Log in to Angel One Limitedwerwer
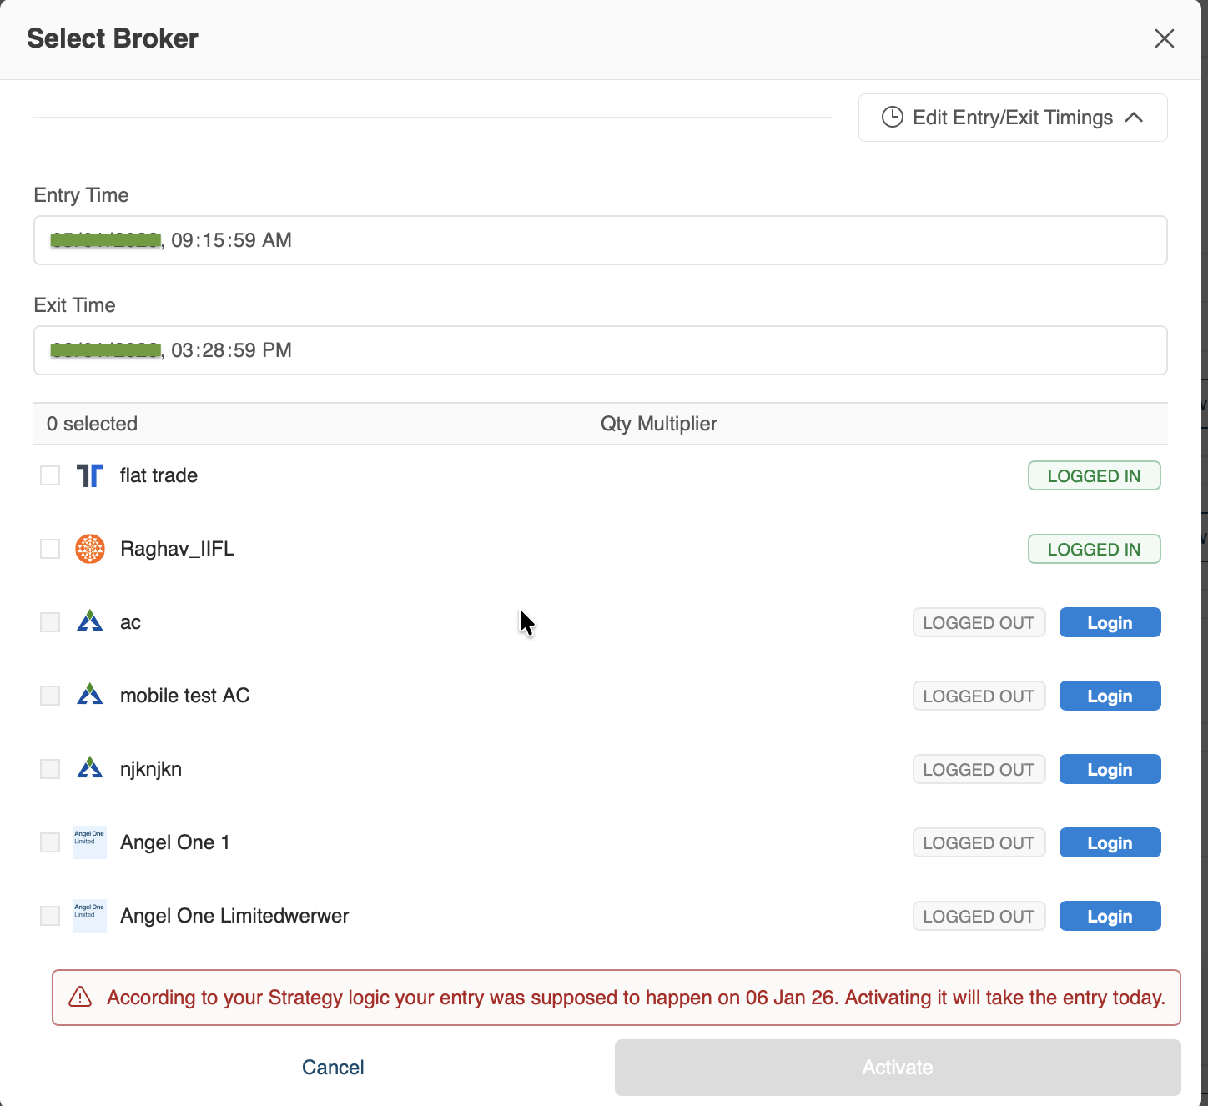 click(1109, 916)
